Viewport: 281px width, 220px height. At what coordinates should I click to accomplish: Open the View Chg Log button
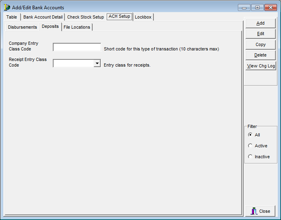[260, 66]
